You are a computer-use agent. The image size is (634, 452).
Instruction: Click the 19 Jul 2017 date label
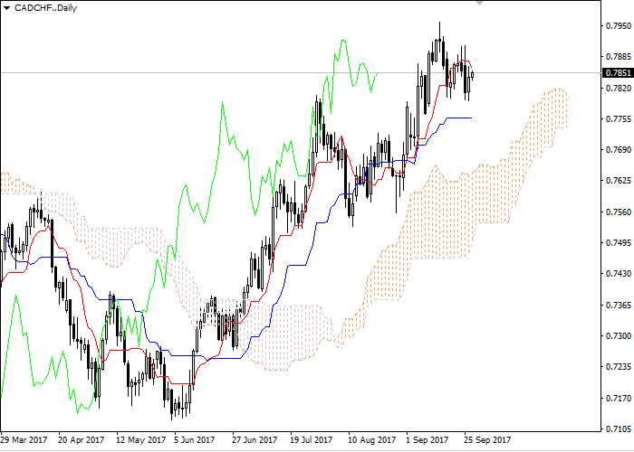point(312,439)
